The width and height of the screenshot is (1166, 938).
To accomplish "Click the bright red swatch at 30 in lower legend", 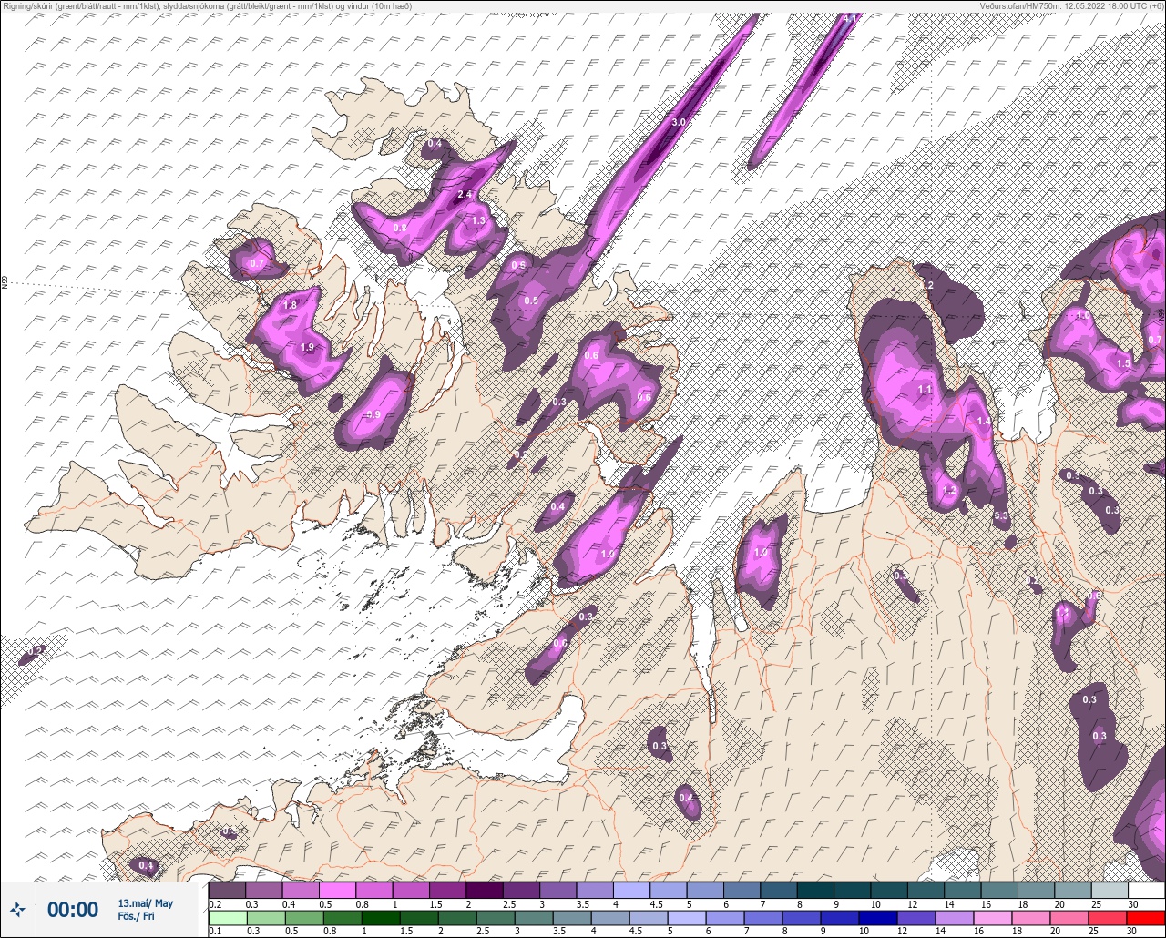I will point(1145,917).
